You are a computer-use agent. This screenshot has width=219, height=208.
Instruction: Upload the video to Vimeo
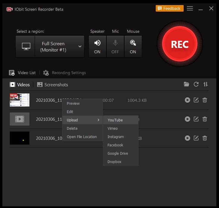[x=121, y=128]
